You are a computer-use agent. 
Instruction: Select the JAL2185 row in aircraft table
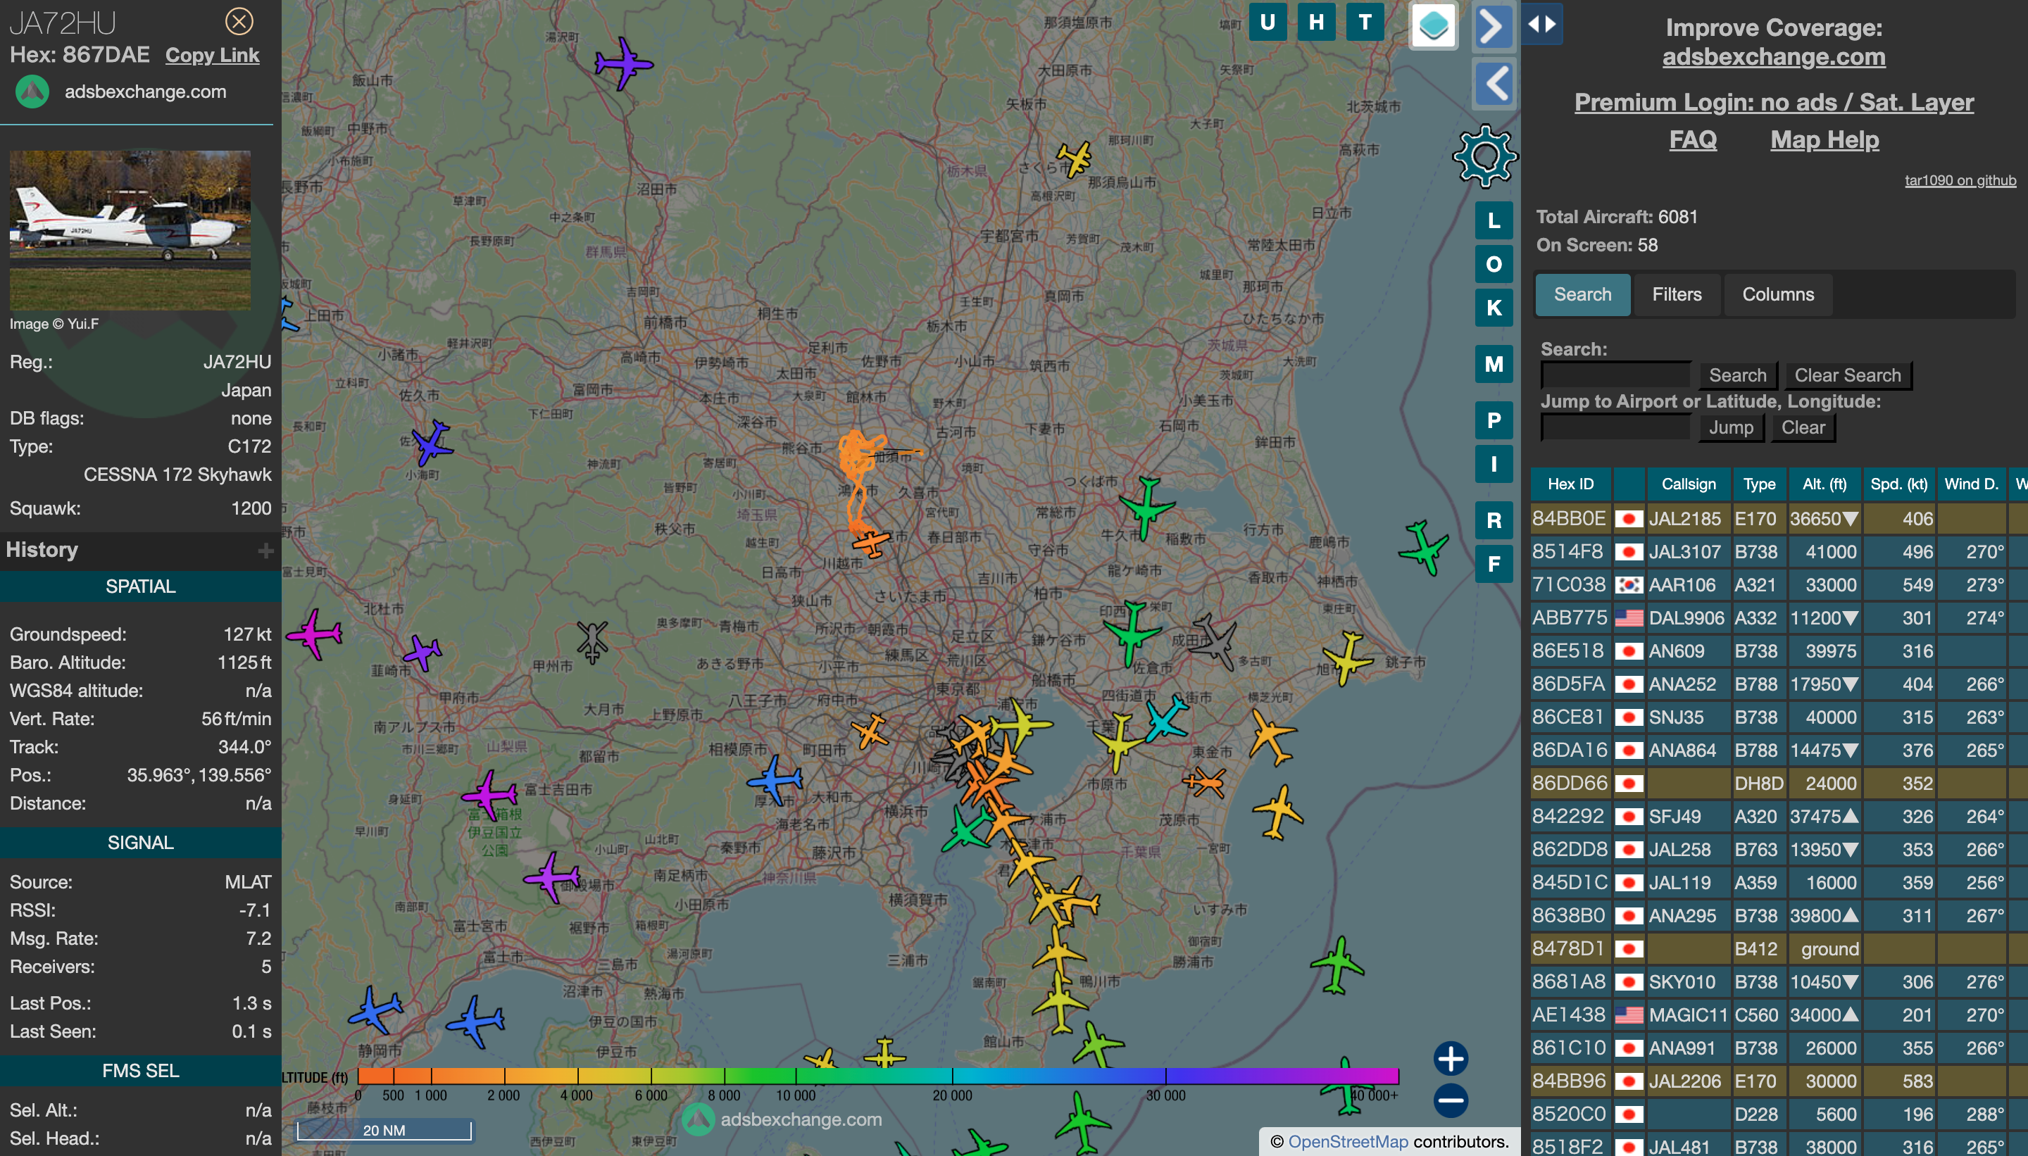(1779, 518)
